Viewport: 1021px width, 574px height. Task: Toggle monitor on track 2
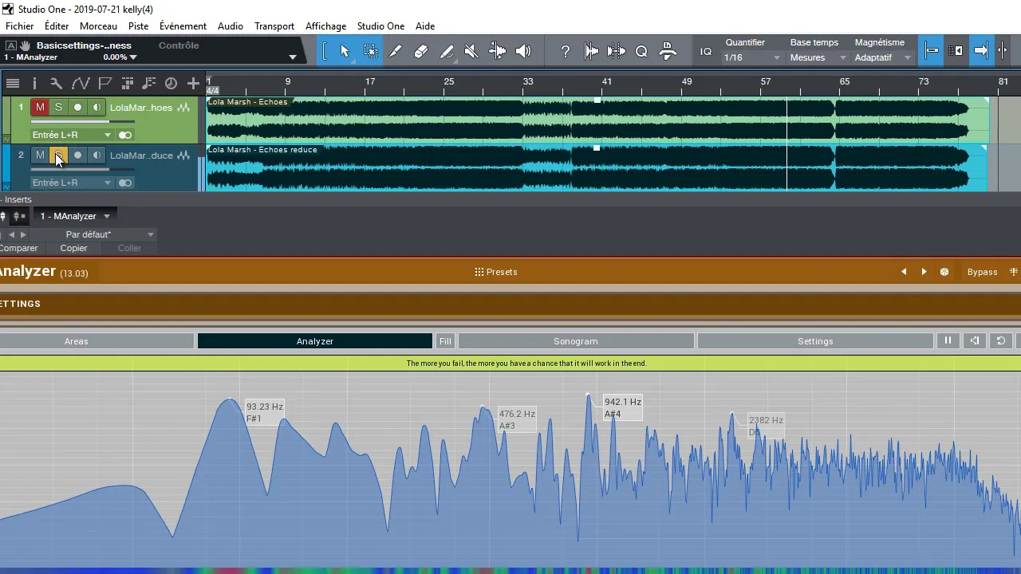[97, 155]
